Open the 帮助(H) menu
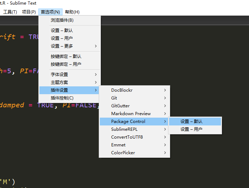The image size is (249, 188). pos(72,12)
